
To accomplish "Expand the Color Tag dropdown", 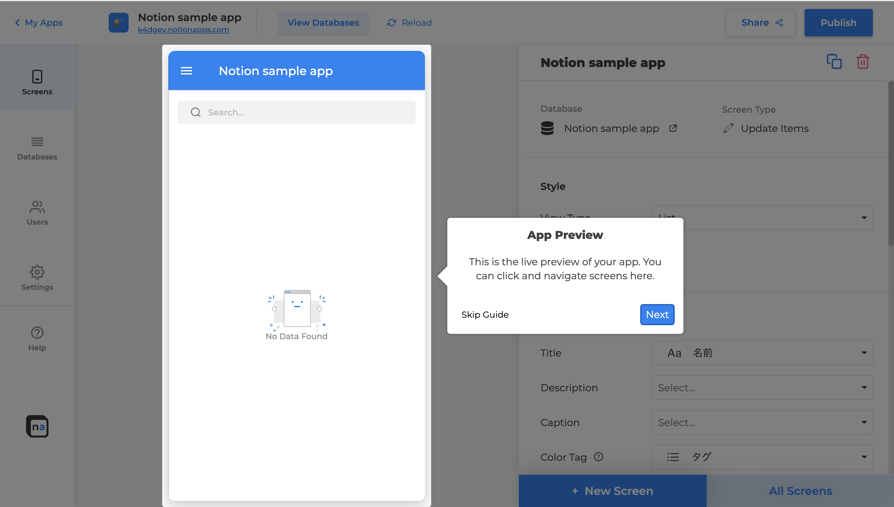I will click(x=762, y=457).
